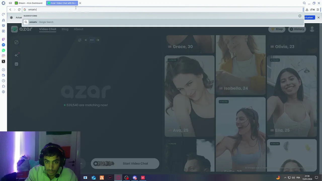Open sidebar settings gear icon

(x=3, y=92)
